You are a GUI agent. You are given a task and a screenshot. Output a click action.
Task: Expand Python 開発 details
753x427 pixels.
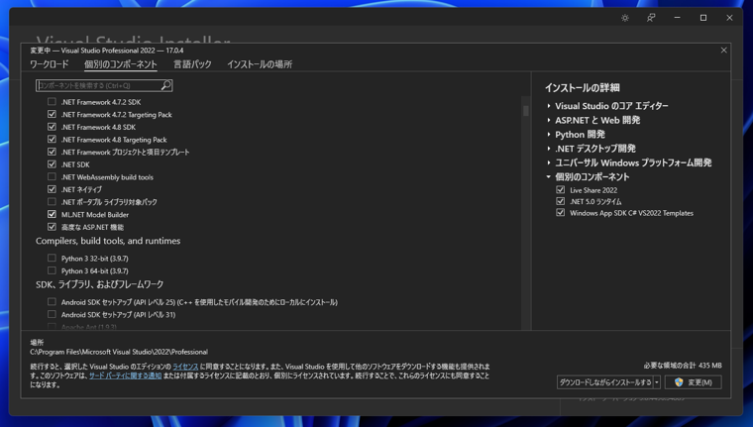pyautogui.click(x=549, y=135)
